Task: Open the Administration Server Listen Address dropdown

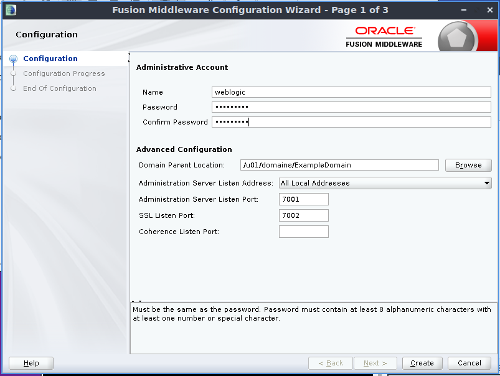Action: 385,183
